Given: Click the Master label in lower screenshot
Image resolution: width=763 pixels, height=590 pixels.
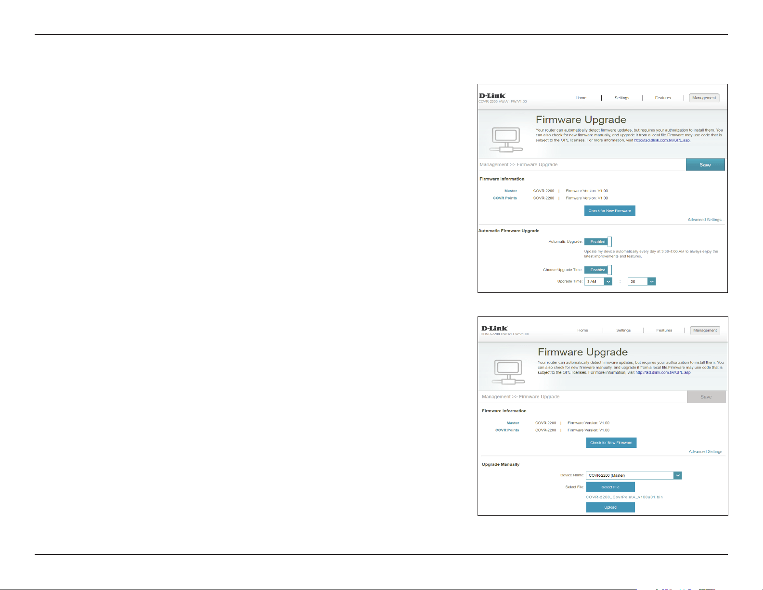Looking at the screenshot, I should [x=513, y=423].
